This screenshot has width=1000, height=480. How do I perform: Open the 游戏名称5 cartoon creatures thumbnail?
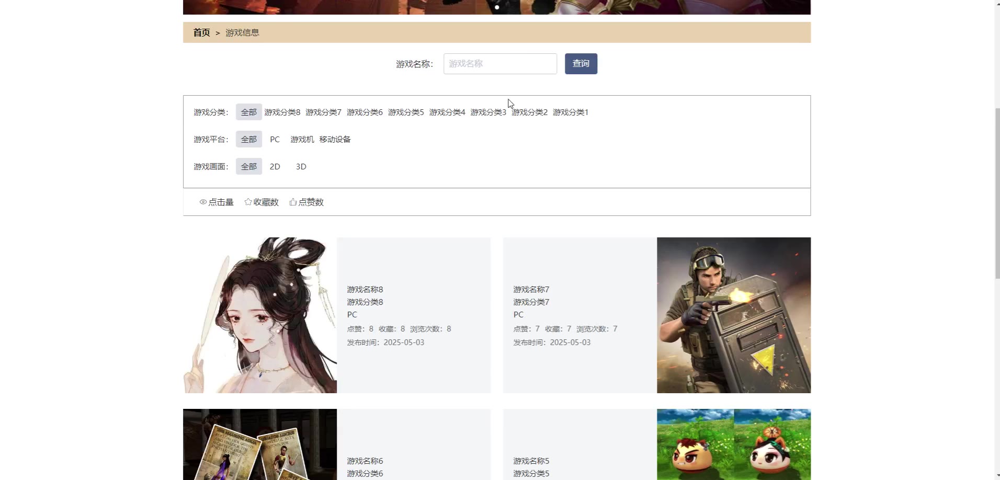(734, 444)
